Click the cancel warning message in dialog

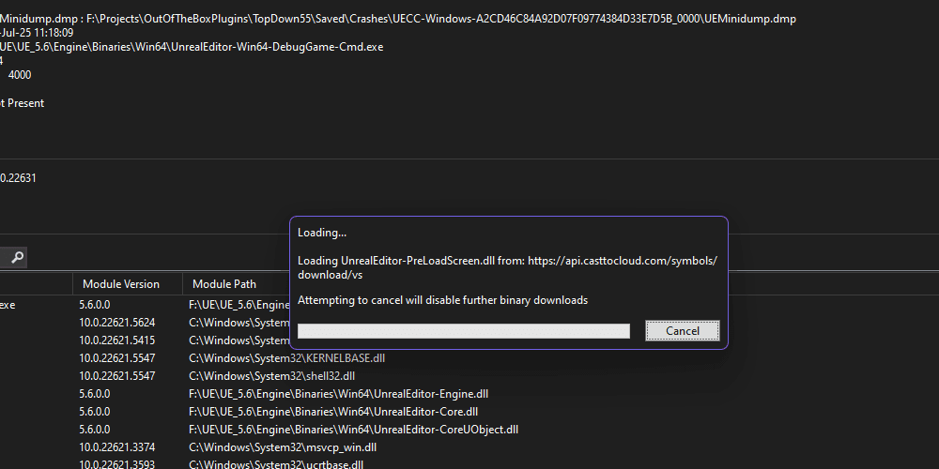pyautogui.click(x=442, y=300)
